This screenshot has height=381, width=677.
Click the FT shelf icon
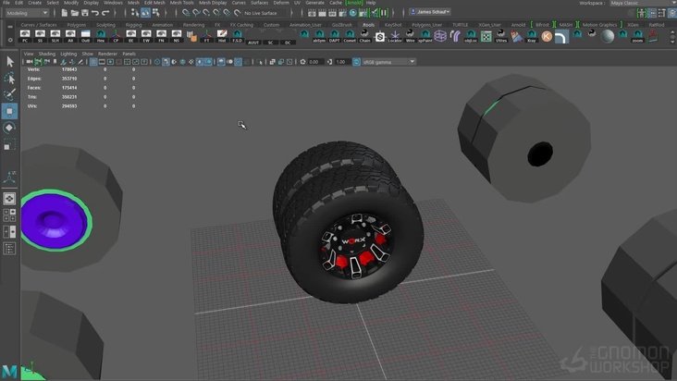(x=207, y=36)
